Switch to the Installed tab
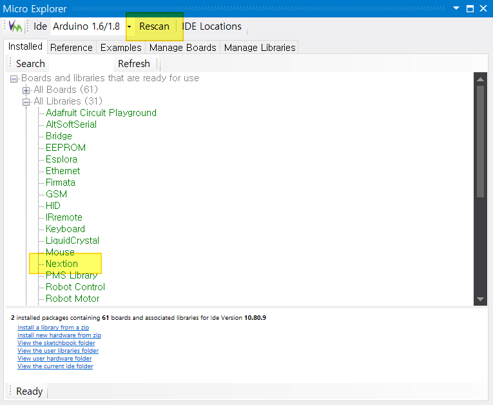The height and width of the screenshot is (405, 493). 26,46
